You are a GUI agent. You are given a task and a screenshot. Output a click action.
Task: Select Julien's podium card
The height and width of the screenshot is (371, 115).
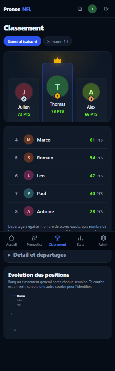click(x=24, y=100)
